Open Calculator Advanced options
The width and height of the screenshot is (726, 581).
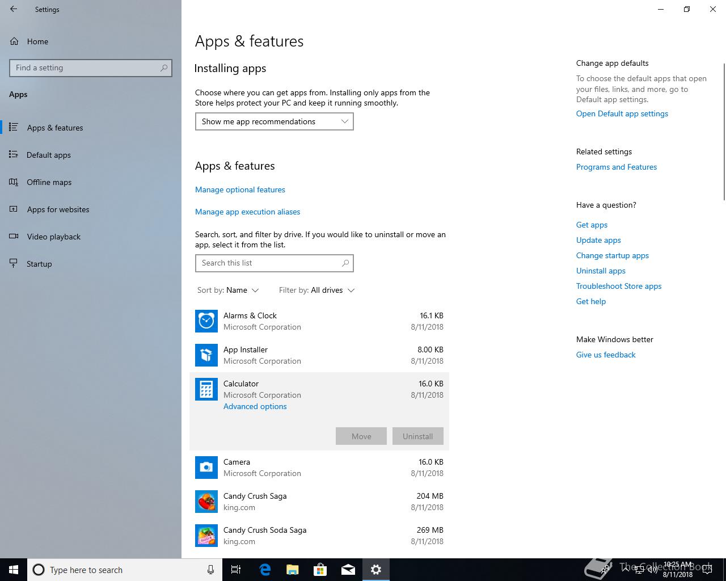[x=255, y=406]
